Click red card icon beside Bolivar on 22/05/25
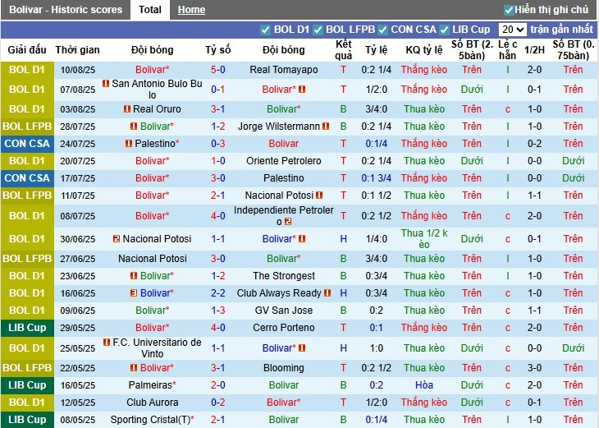 (133, 367)
